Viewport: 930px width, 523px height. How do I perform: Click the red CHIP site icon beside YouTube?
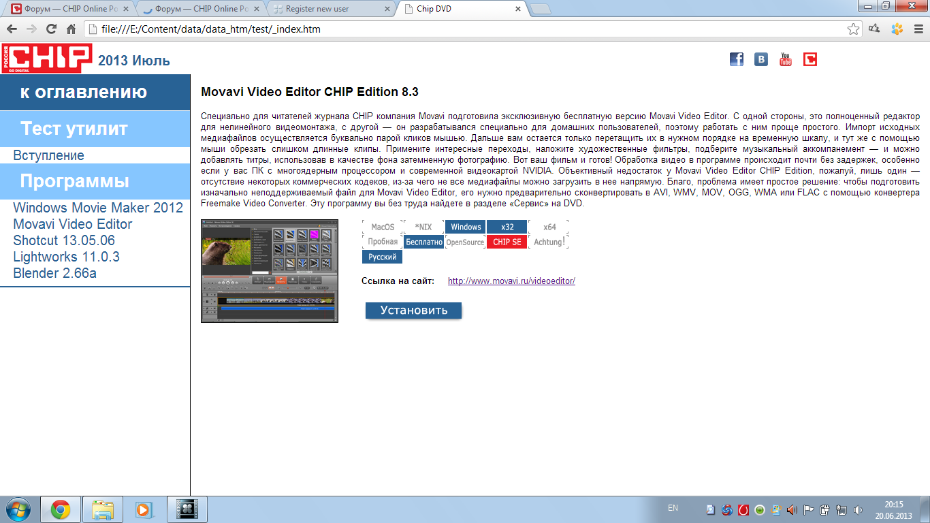click(810, 59)
